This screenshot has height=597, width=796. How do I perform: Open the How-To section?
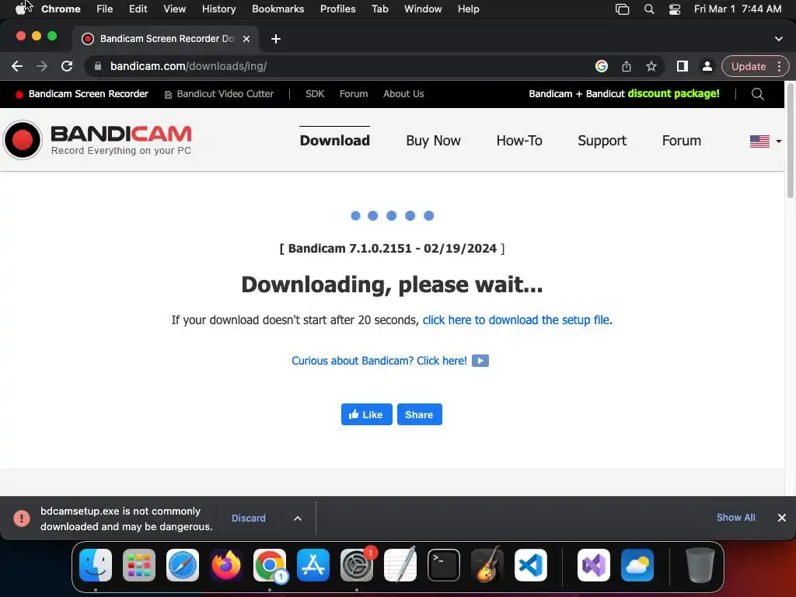[x=519, y=141]
